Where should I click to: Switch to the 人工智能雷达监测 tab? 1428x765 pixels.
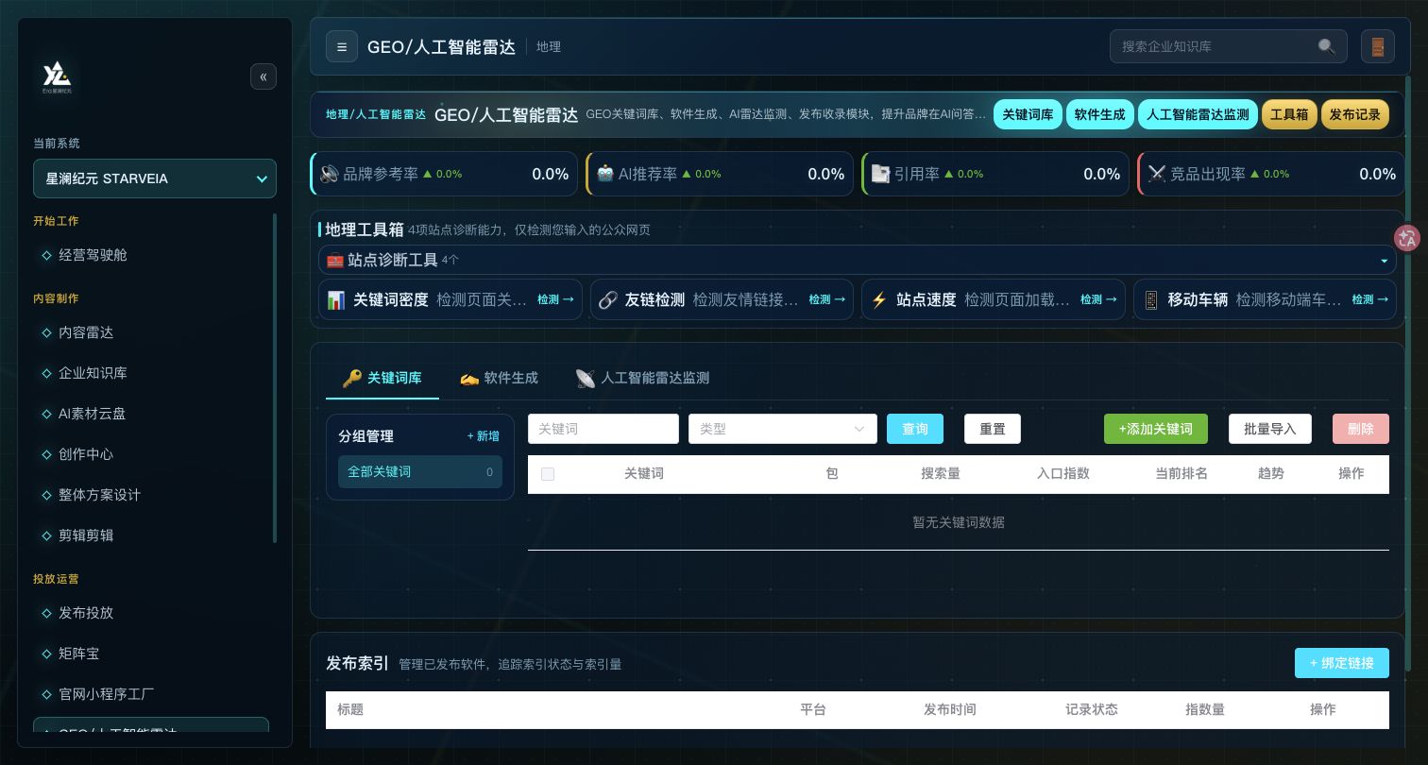pos(642,378)
